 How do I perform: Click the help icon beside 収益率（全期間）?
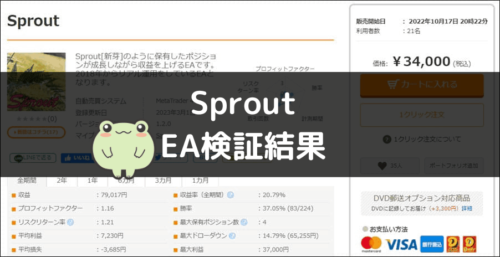[x=230, y=195]
